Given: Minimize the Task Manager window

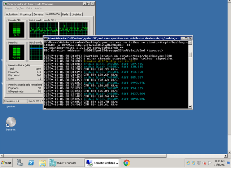Looking at the screenshot, I should pyautogui.click(x=84, y=4).
